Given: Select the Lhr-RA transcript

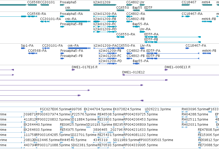Looking at the screenshot, I should 142,32.
